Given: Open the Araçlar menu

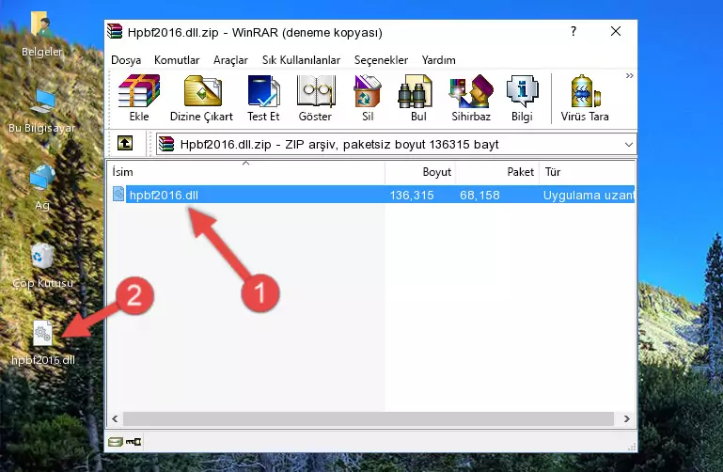Looking at the screenshot, I should pos(230,60).
